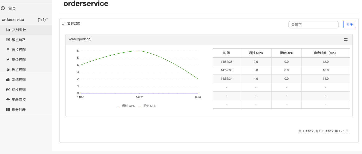Click the 11.0 response time cell
Screen dimensions: 362x154
pyautogui.click(x=325, y=79)
